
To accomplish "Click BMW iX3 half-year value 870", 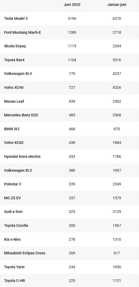I will 117,129.
